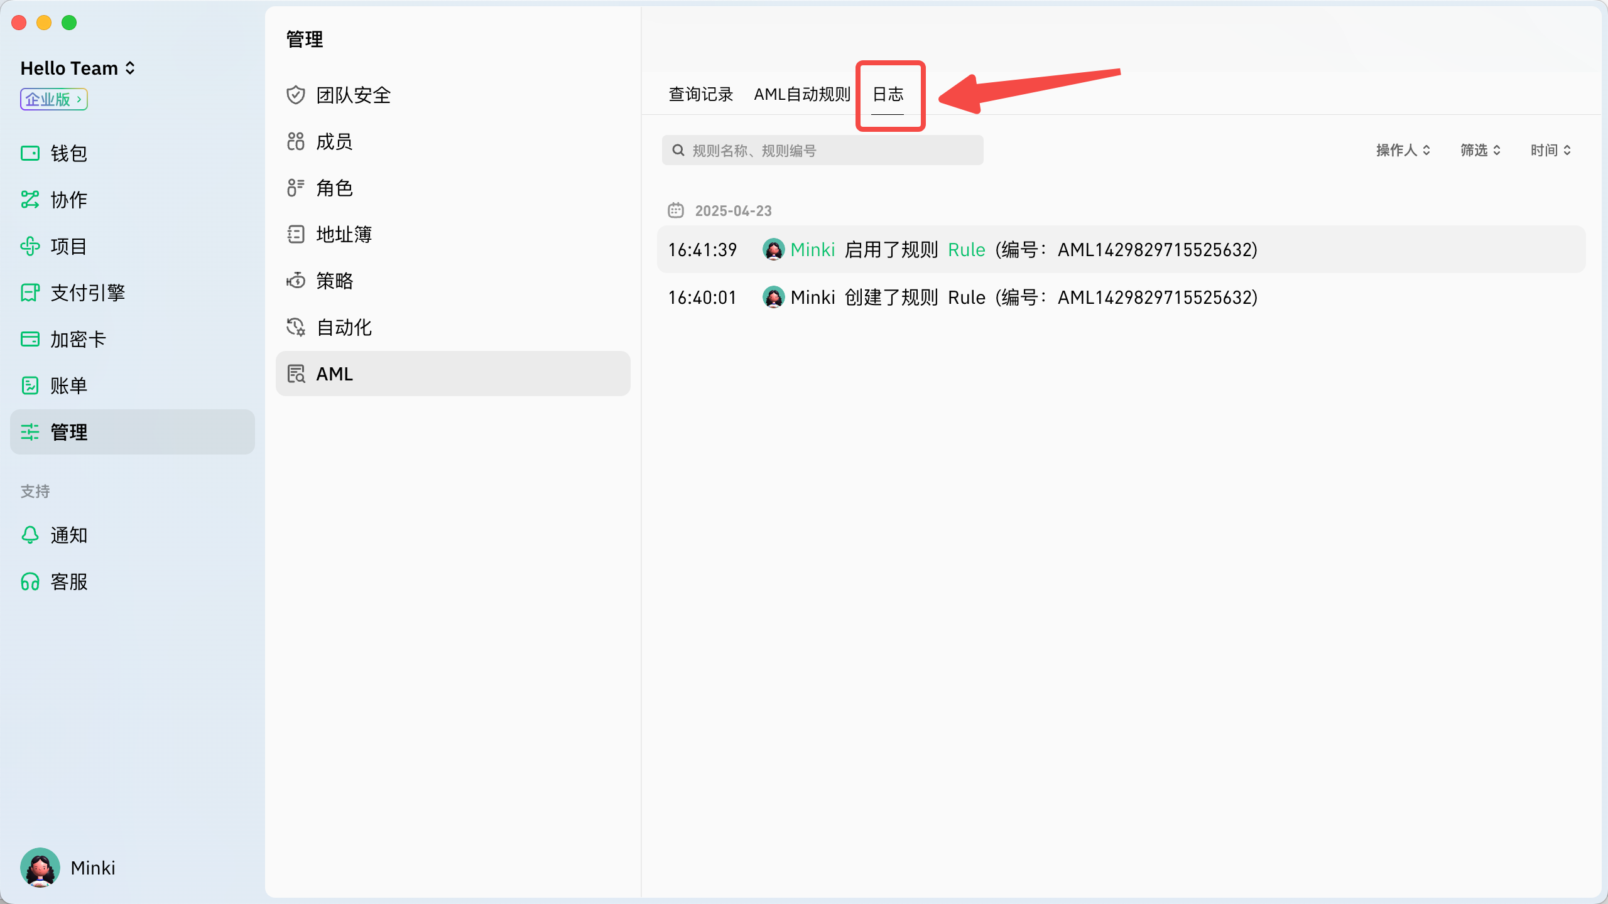1608x904 pixels.
Task: Click the green Rule link in log
Action: pyautogui.click(x=966, y=250)
